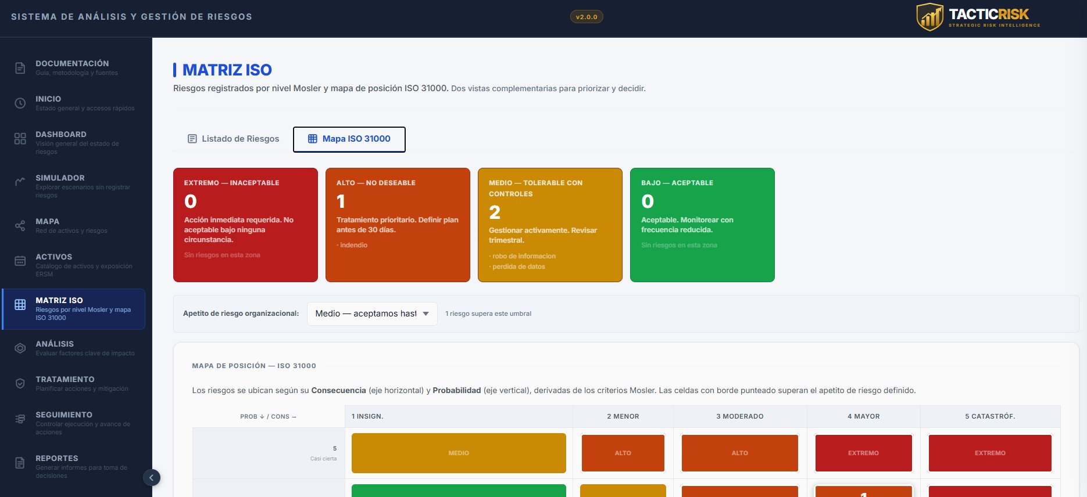Screen dimensions: 1087x497
Task: Open the MAPA sidebar entry
Action: [73, 226]
